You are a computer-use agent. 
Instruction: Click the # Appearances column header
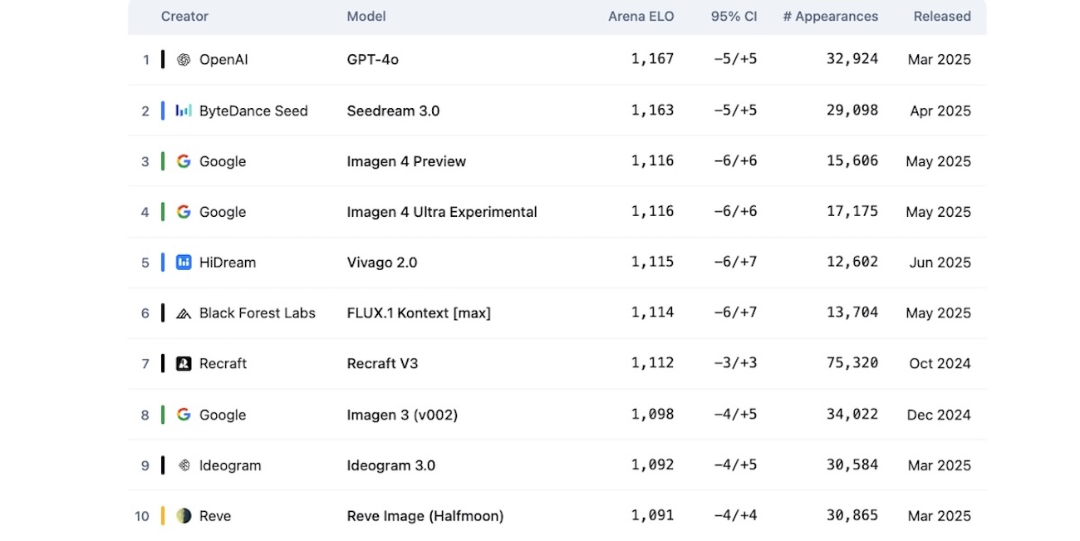click(x=830, y=17)
